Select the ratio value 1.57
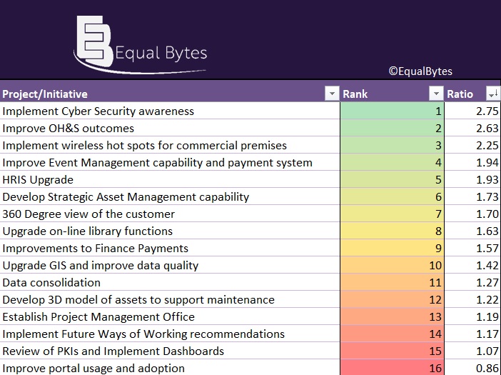Image resolution: width=501 pixels, height=375 pixels. 472,248
